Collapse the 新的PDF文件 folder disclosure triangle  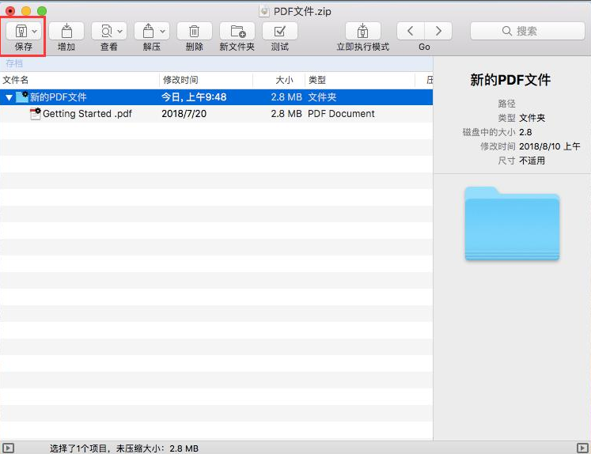[9, 97]
